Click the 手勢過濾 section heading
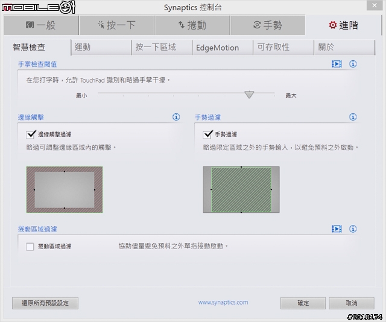 [207, 117]
